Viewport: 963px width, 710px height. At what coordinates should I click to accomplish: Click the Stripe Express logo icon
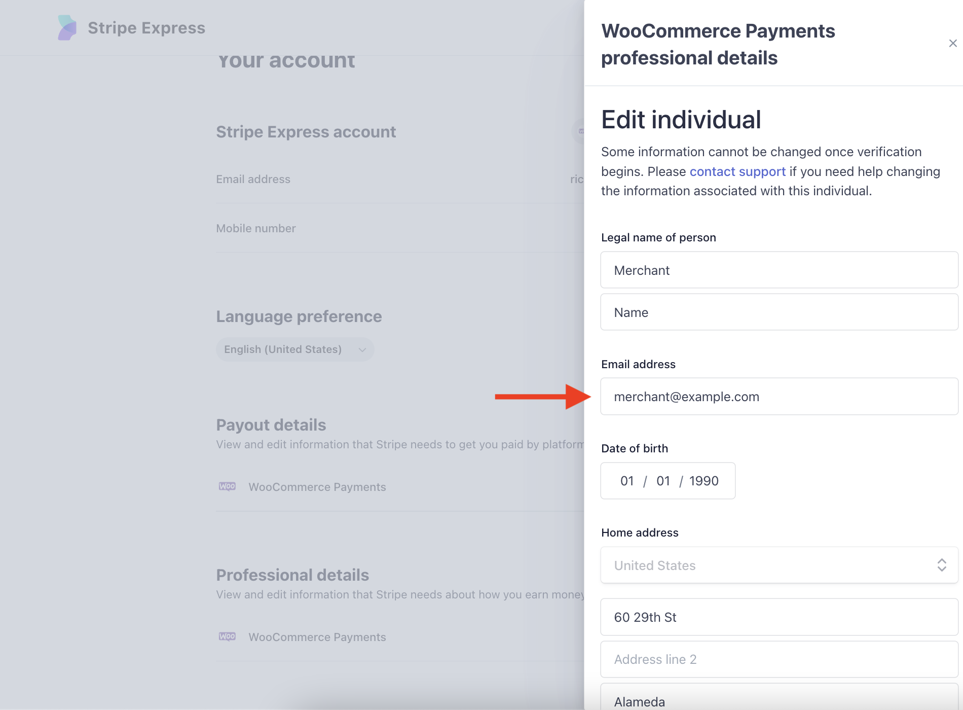tap(67, 27)
